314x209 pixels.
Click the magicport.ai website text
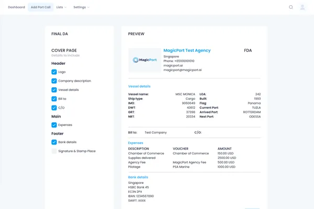[173, 65]
